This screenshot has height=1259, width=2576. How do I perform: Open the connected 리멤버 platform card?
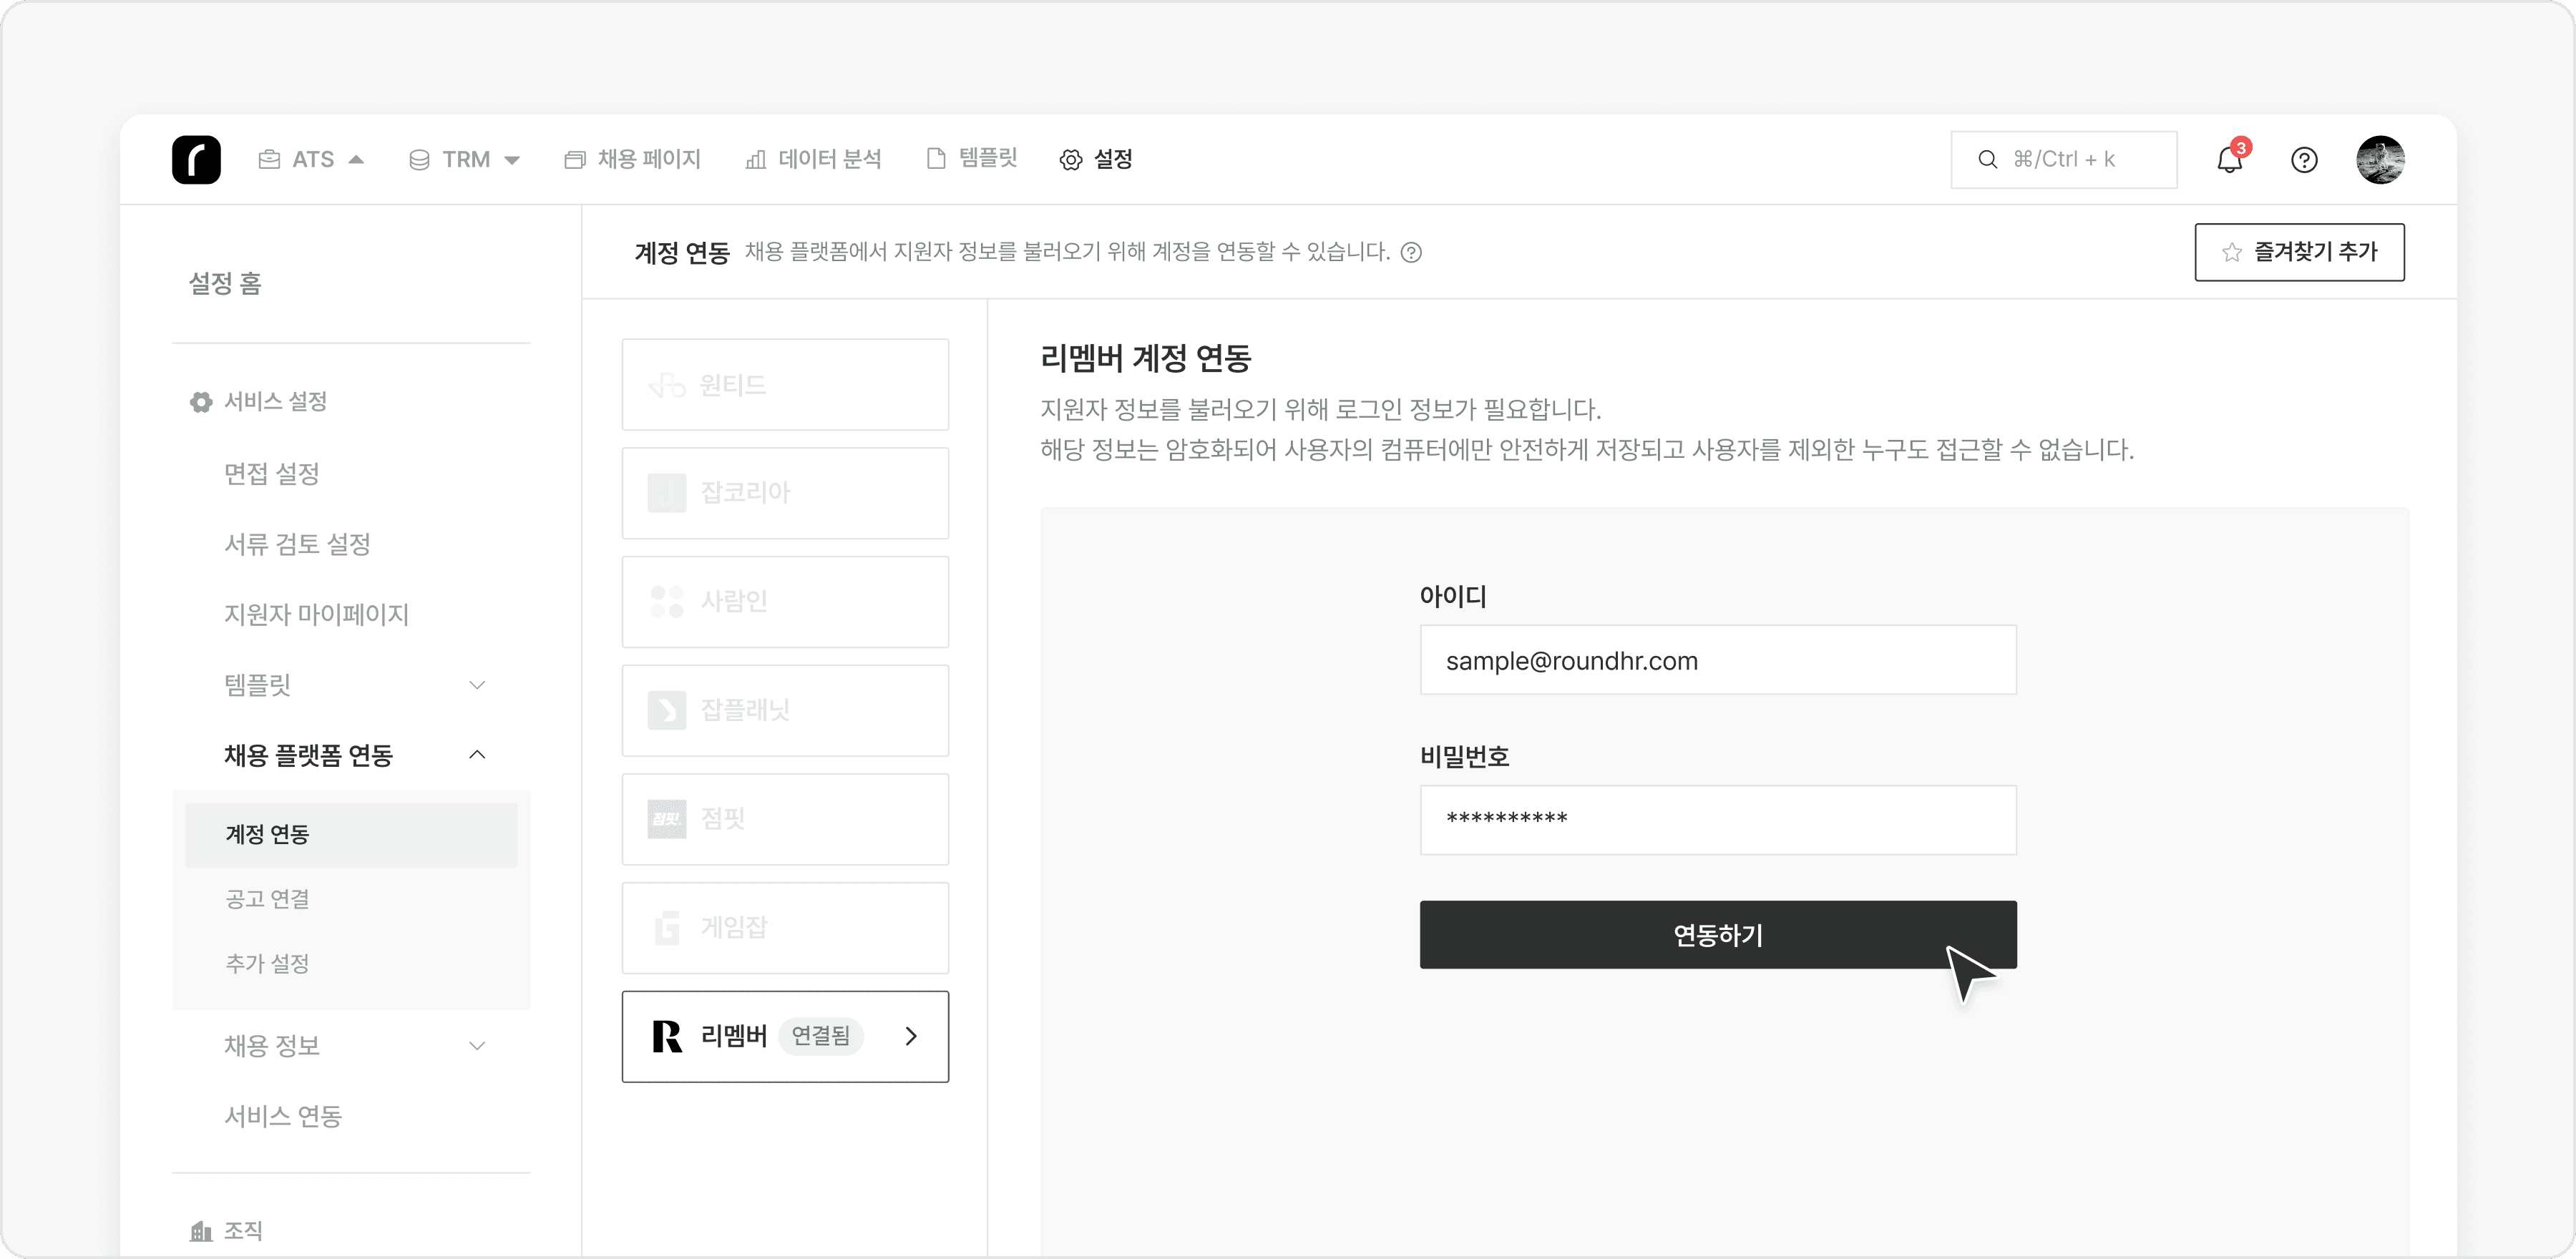785,1037
